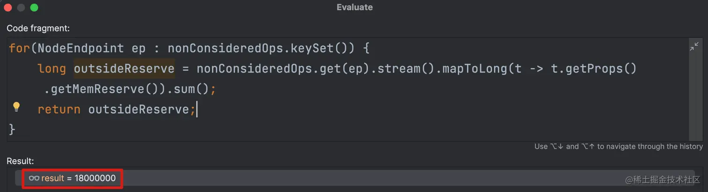Viewport: 708px width, 192px height.
Task: Click the history navigation hint text
Action: pos(618,147)
